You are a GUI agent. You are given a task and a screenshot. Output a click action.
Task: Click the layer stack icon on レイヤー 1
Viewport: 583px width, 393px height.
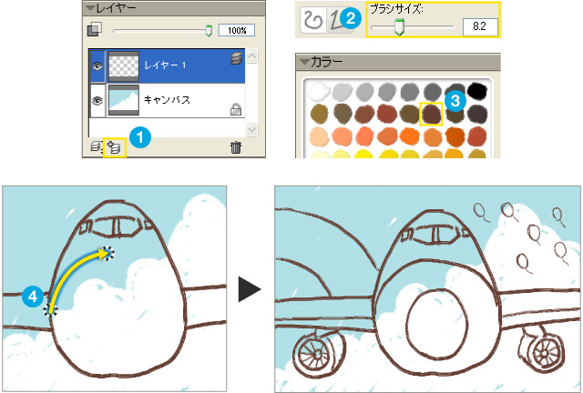click(237, 58)
